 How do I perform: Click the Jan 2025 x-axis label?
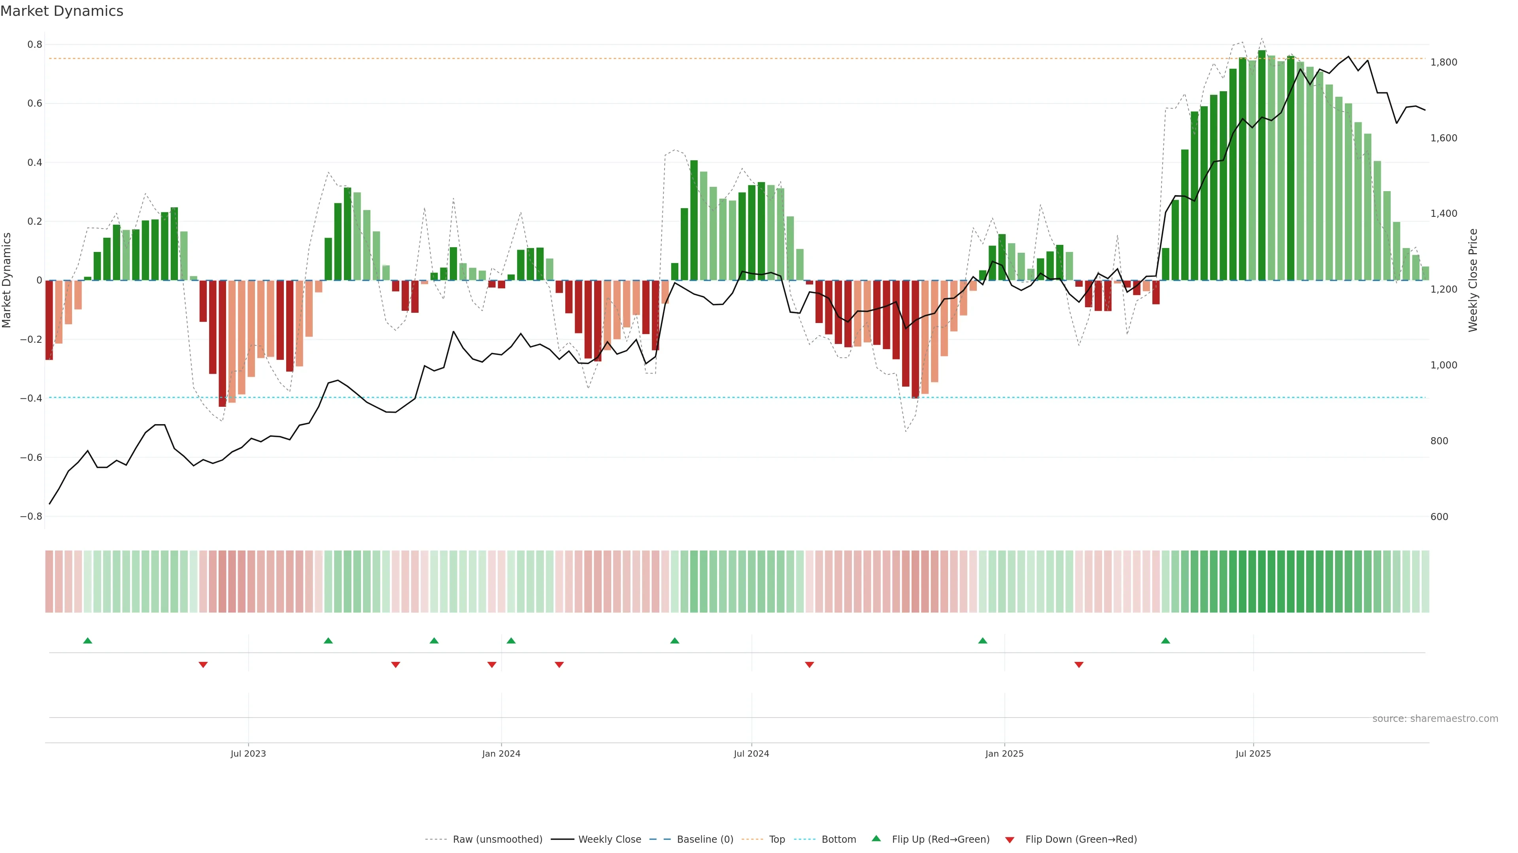tap(1004, 753)
